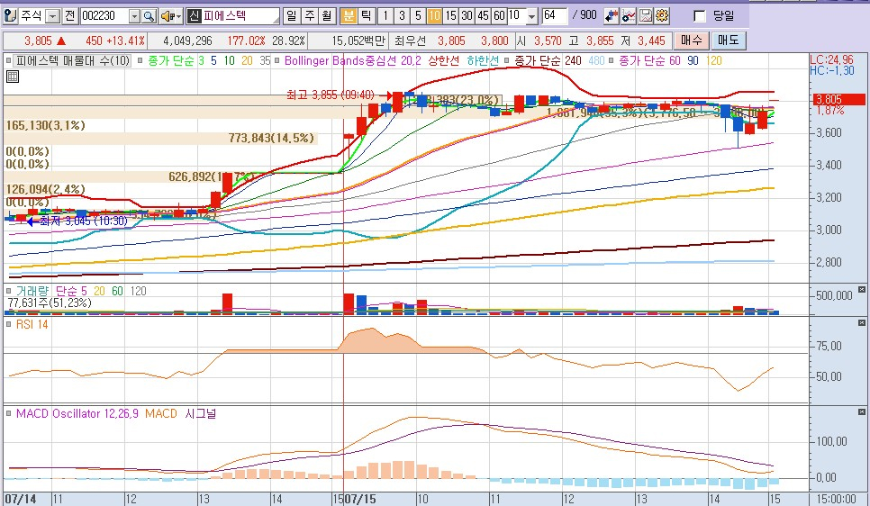This screenshot has height=506, width=870.
Task: Click the save chart layout icon
Action: coord(646,16)
